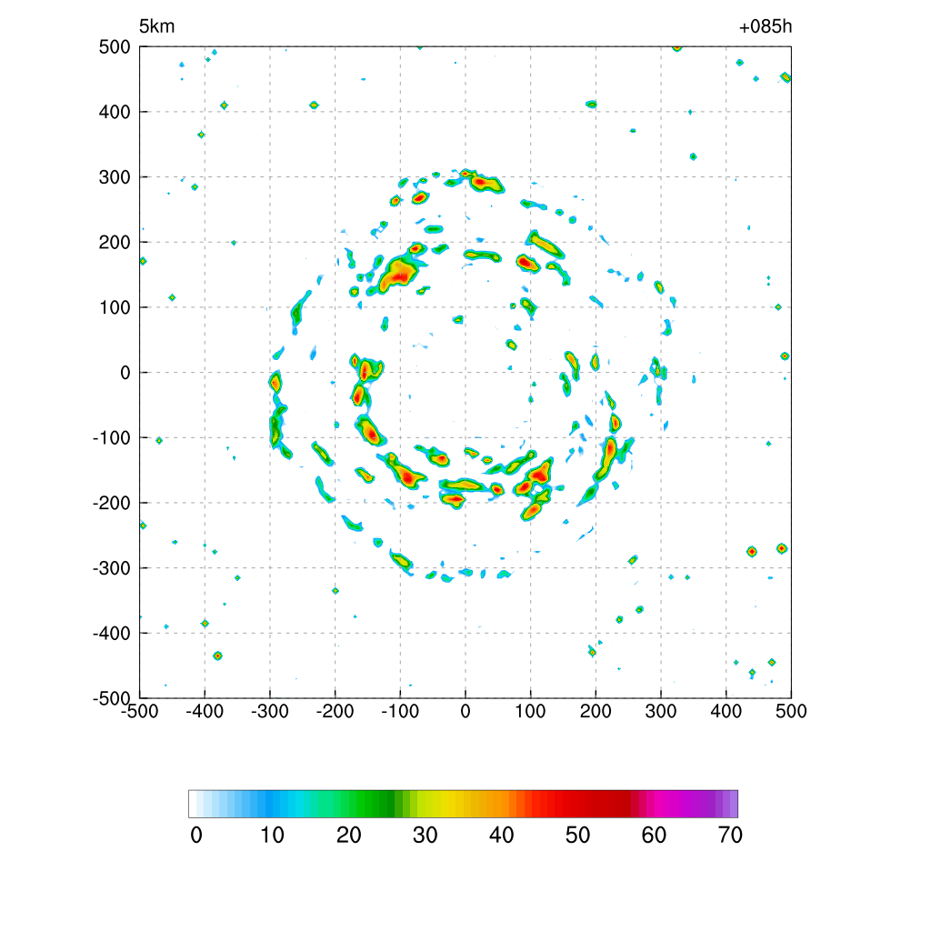This screenshot has width=931, height=931.
Task: Select the y-axis tick label 200
Action: (x=115, y=242)
